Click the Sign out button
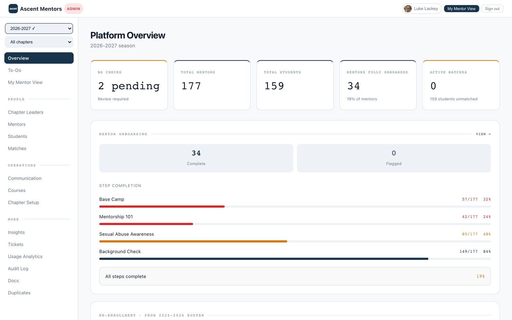The image size is (512, 320). click(492, 9)
